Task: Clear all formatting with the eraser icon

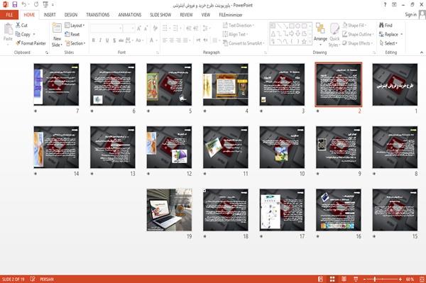Action: [155, 28]
